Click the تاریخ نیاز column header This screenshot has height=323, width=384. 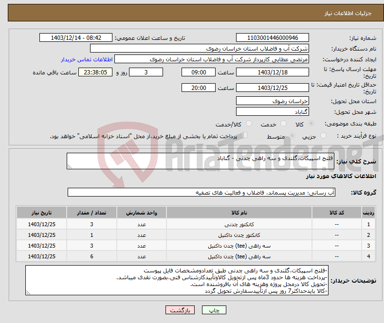42,213
